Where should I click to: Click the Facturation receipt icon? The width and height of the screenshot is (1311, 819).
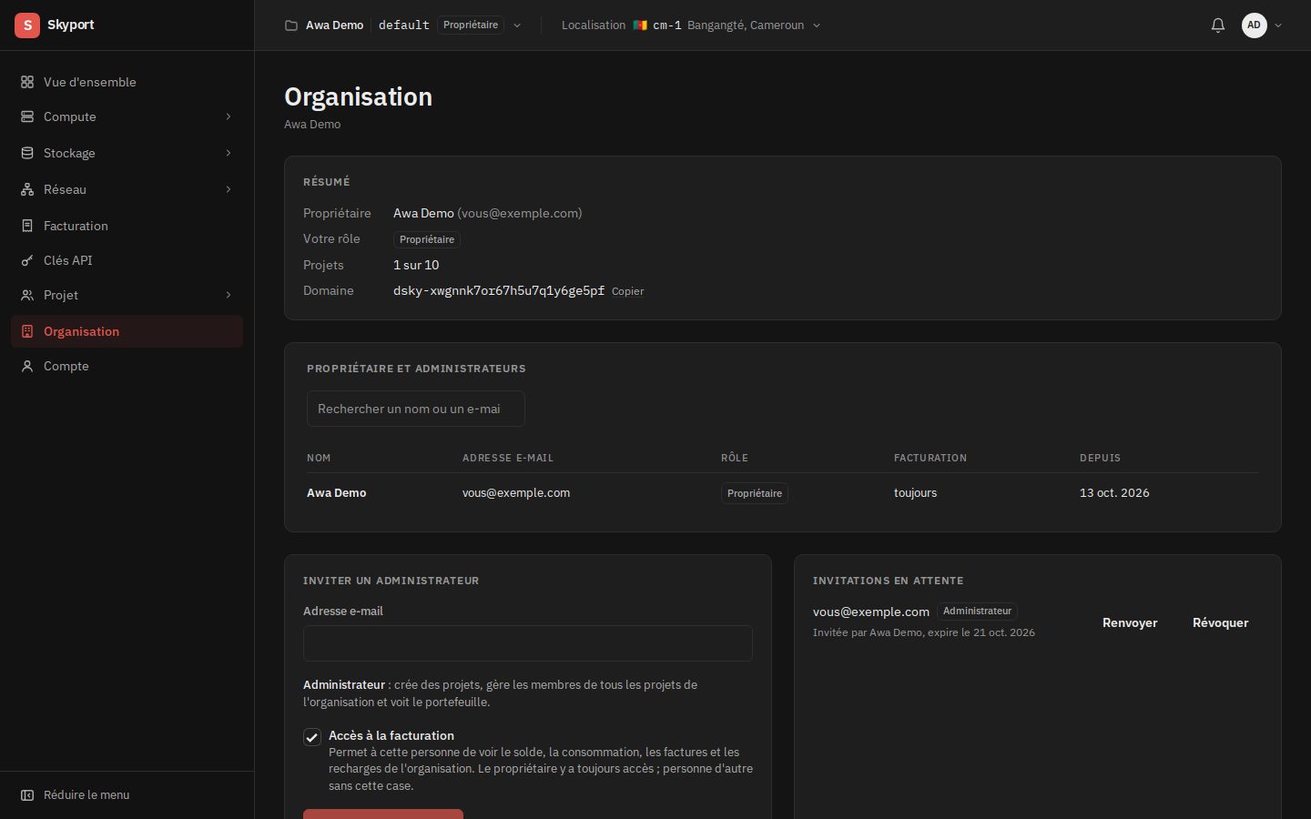click(x=27, y=226)
